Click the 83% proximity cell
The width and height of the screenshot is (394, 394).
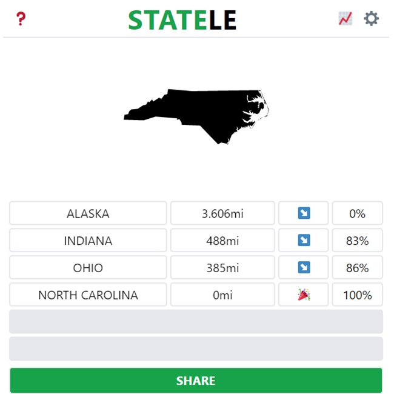coord(358,241)
